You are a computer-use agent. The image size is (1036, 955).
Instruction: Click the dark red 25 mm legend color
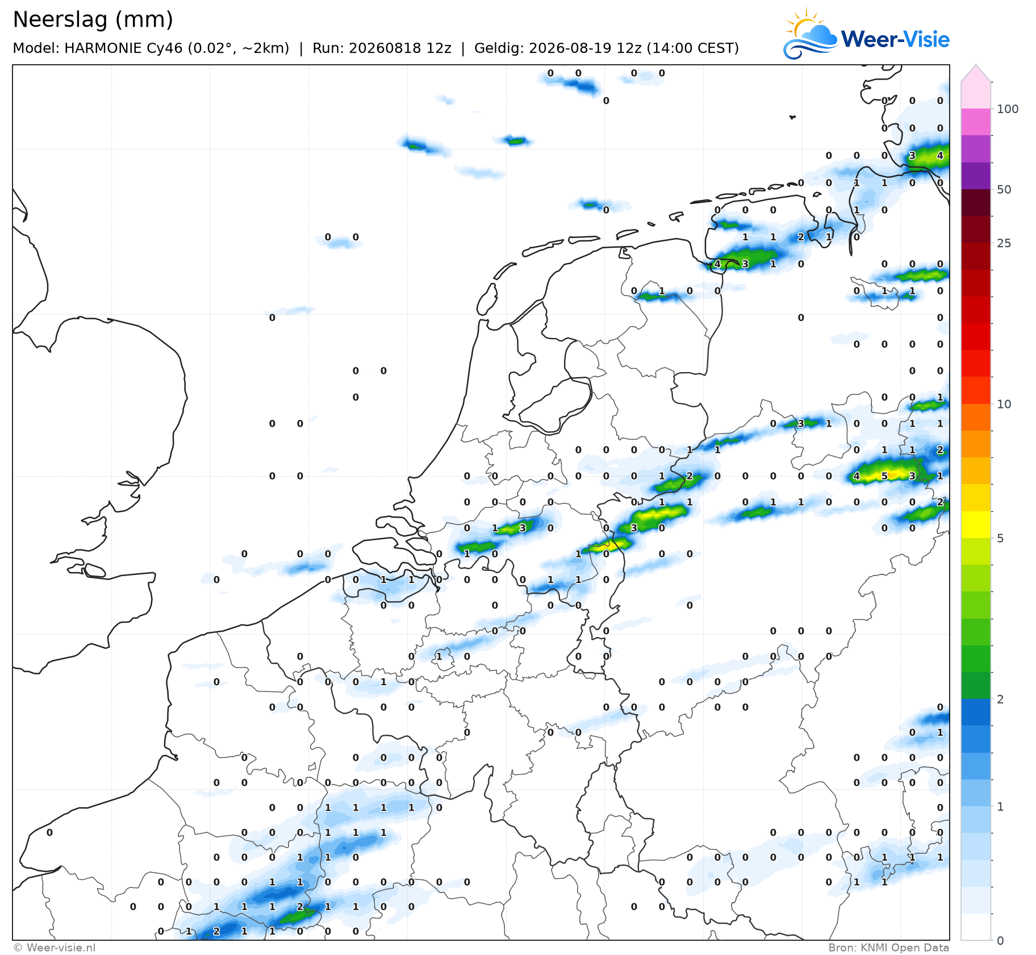[x=976, y=230]
